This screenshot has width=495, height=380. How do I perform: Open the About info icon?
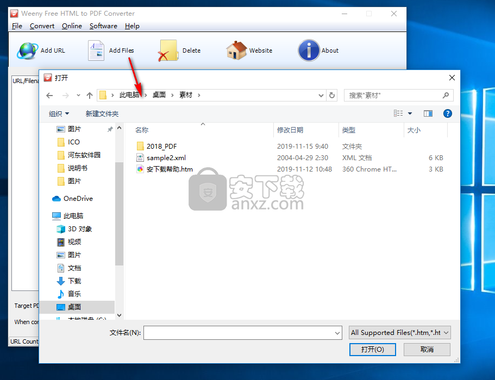[x=309, y=50]
